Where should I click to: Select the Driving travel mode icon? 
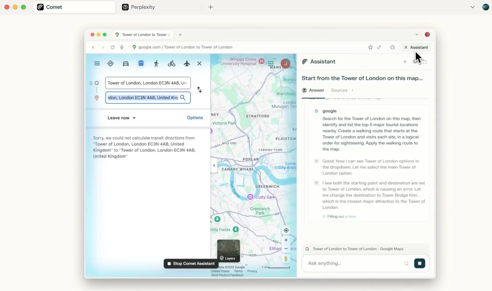(125, 64)
